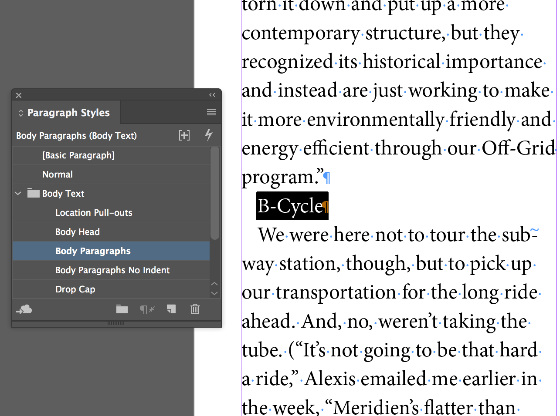Collapse the Body Text style group
Image resolution: width=560 pixels, height=416 pixels.
tap(18, 193)
